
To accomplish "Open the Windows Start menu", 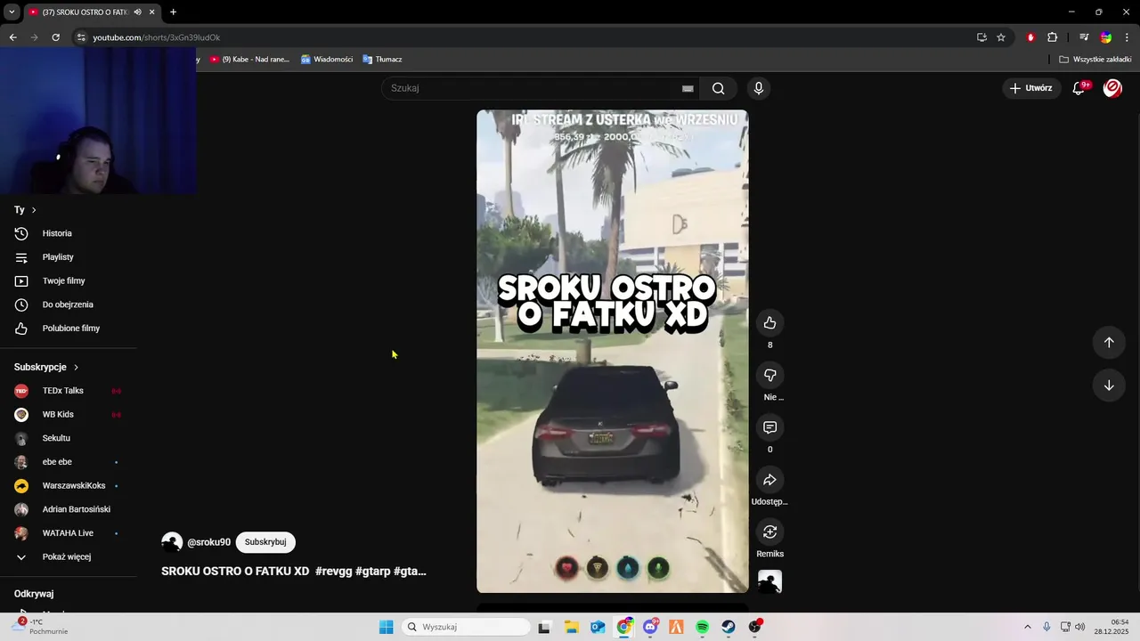I will click(x=386, y=627).
